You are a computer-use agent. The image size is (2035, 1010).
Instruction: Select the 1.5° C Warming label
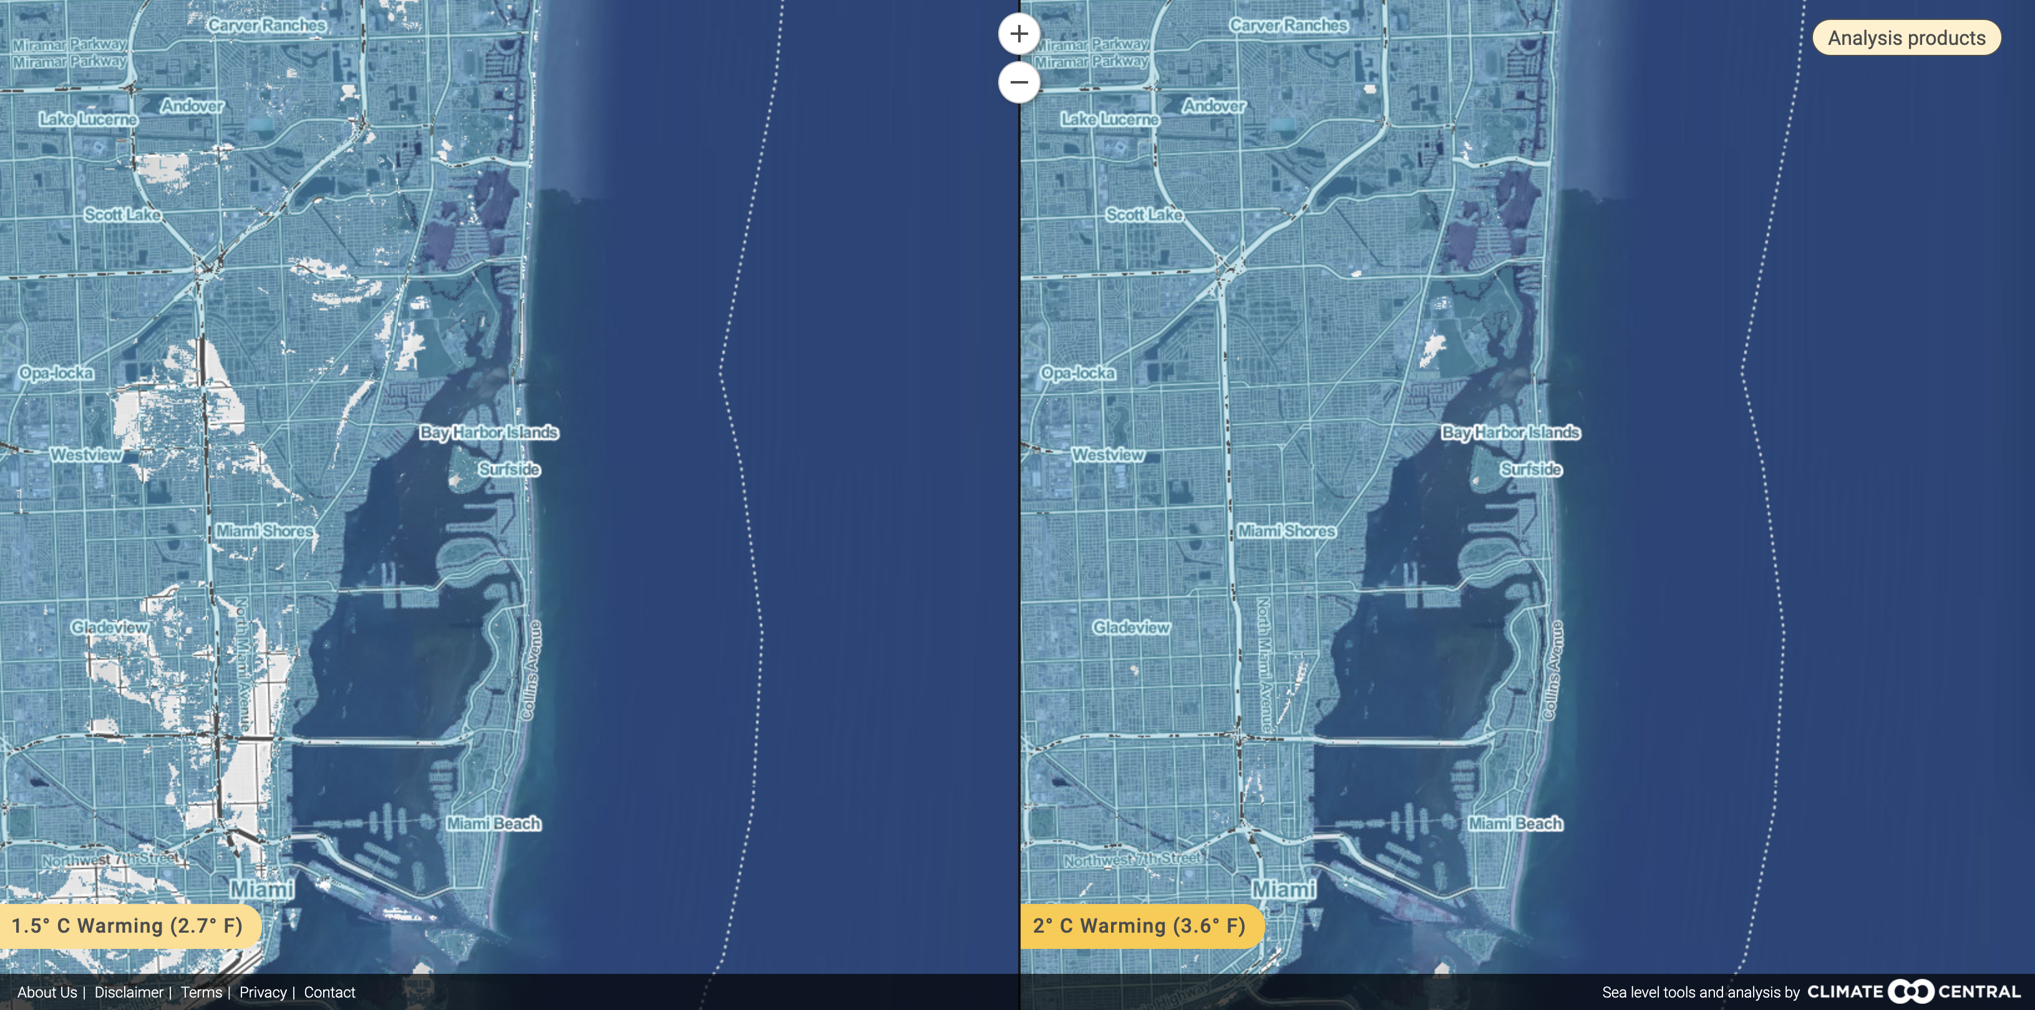point(128,925)
